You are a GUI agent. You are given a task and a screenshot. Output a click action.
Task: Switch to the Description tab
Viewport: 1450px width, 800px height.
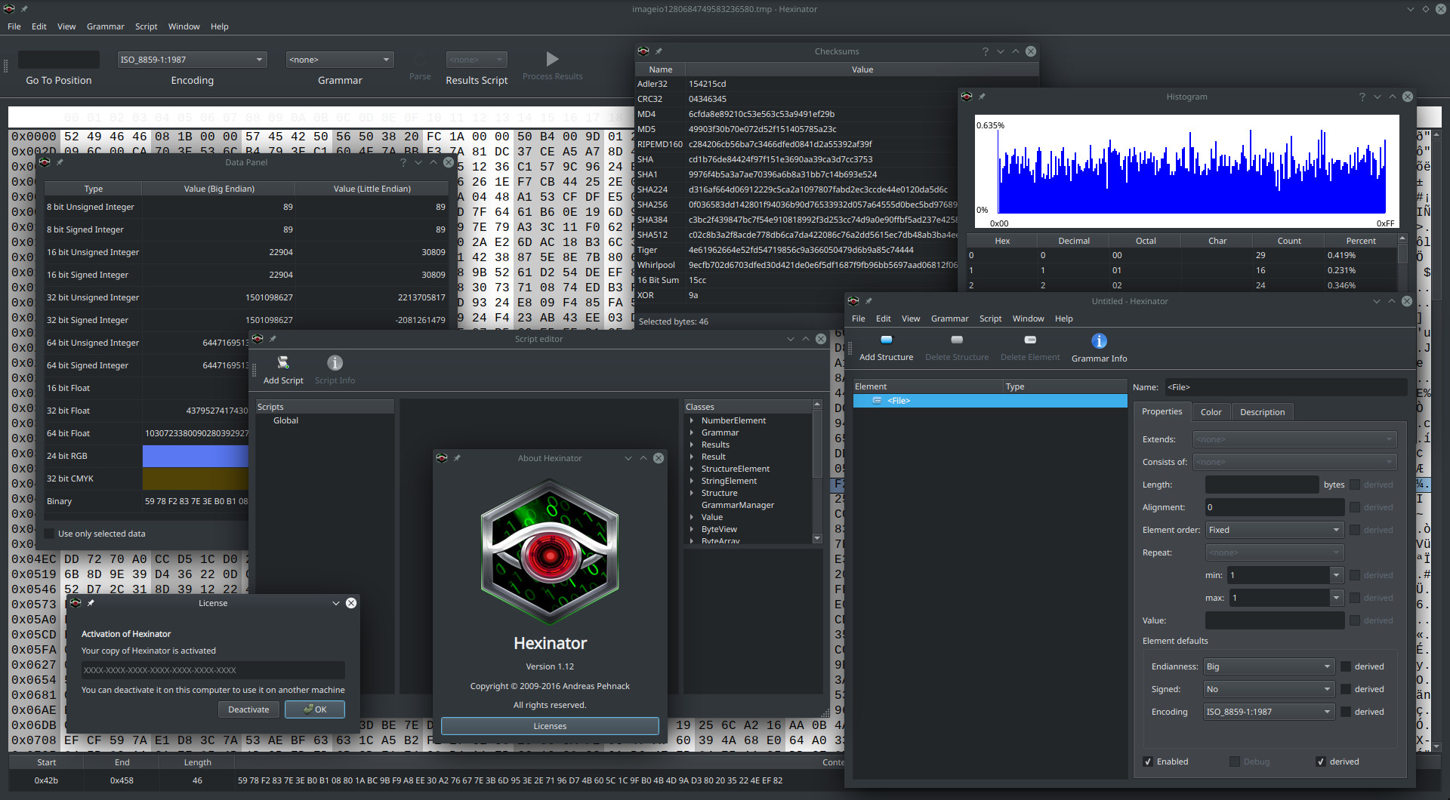[x=1262, y=412]
